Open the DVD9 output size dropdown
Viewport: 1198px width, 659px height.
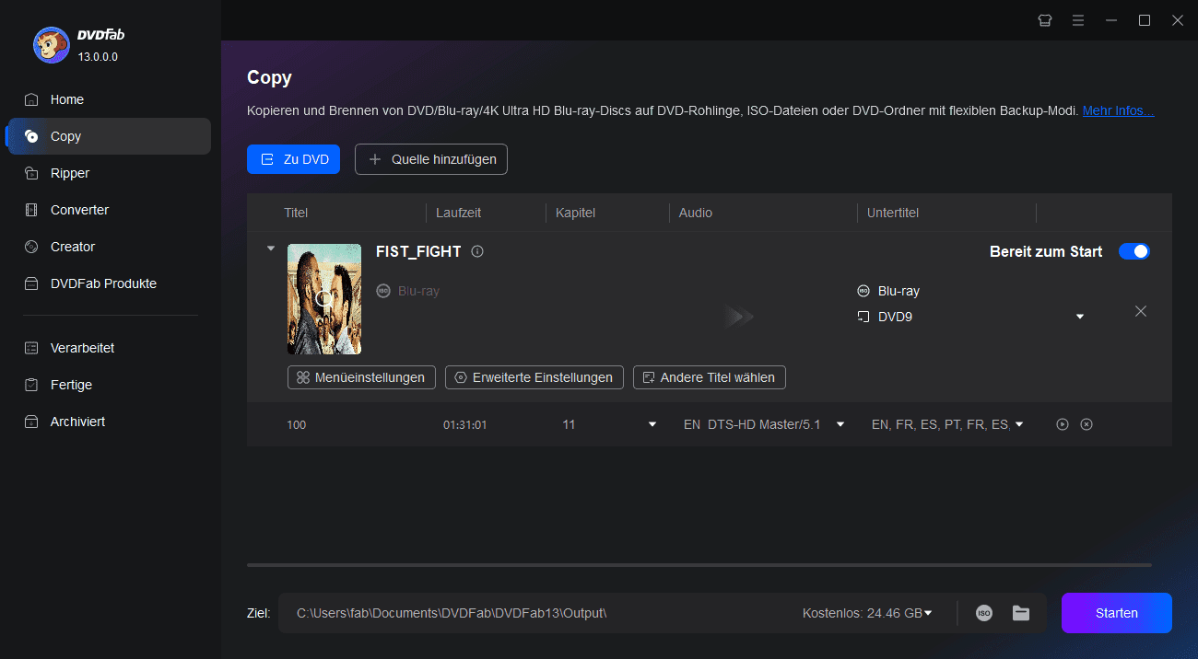click(1080, 317)
